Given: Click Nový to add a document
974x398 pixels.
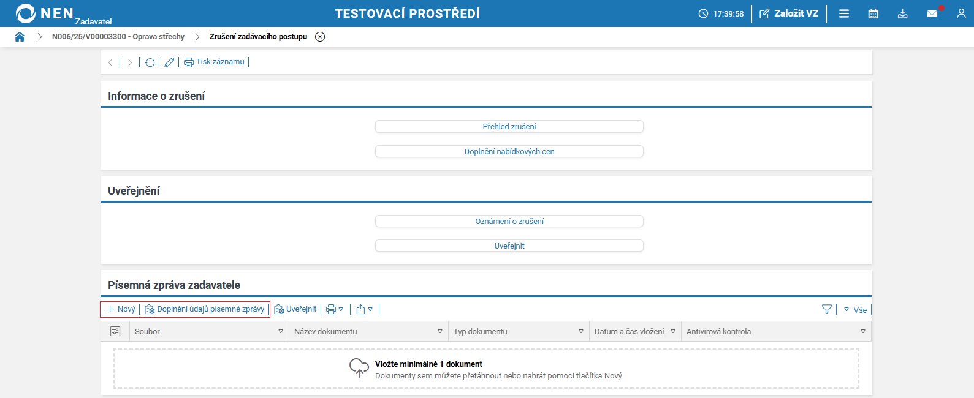Looking at the screenshot, I should tap(121, 309).
